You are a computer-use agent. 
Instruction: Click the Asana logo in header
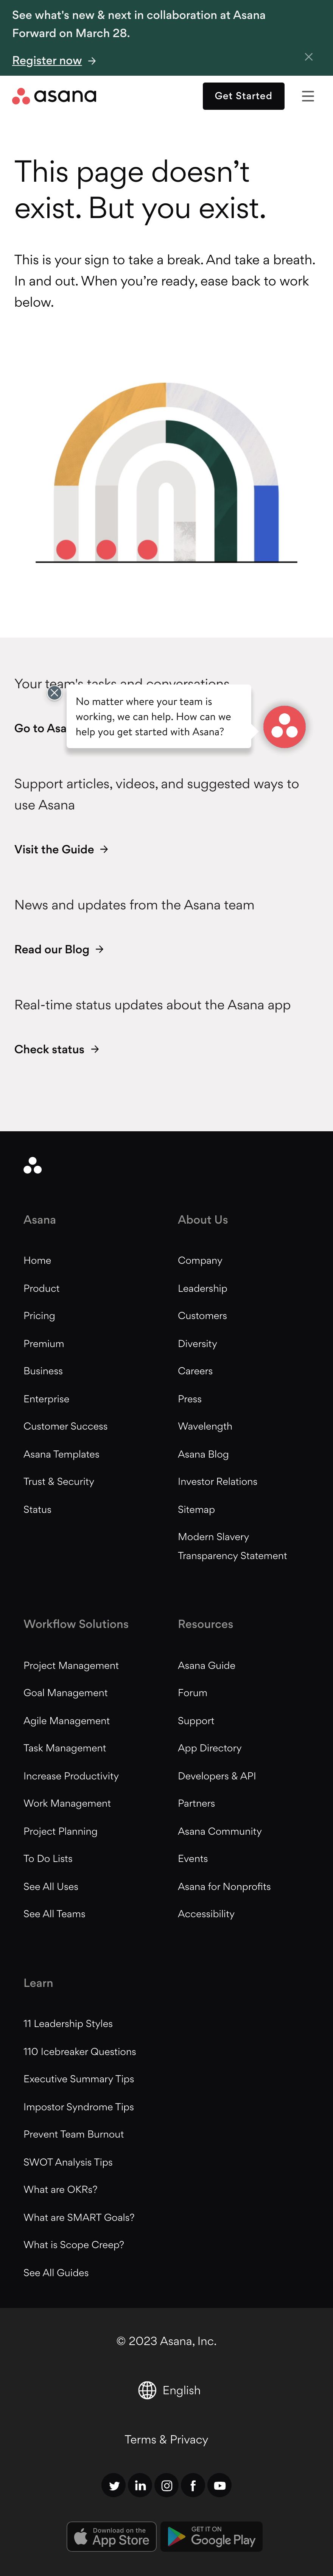tap(54, 96)
